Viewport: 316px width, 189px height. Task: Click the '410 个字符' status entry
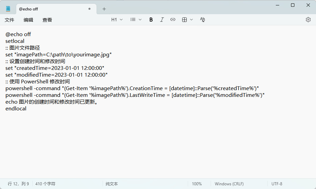coord(45,184)
